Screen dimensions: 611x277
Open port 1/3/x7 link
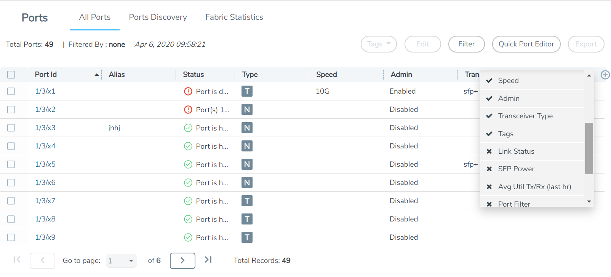(45, 201)
